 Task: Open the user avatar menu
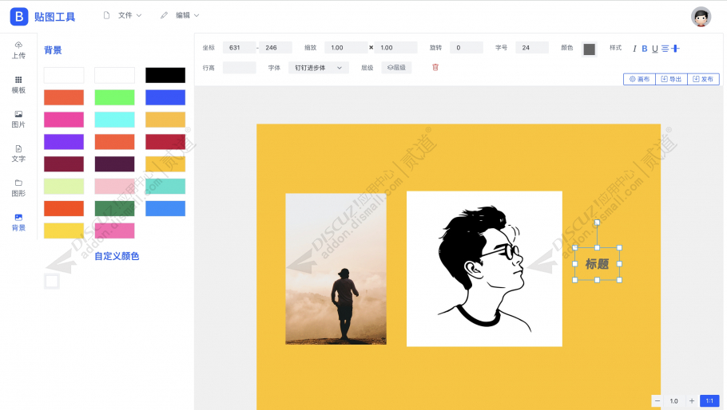701,17
